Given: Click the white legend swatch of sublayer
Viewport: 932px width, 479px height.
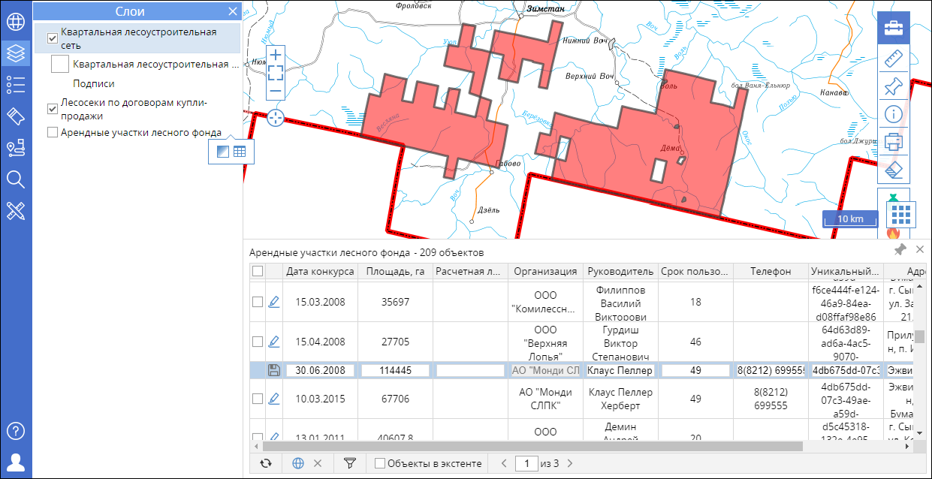Looking at the screenshot, I should coord(60,64).
